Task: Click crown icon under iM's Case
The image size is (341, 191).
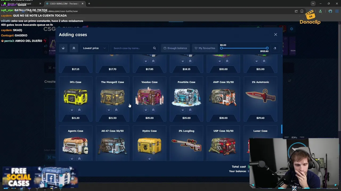Action: click(72, 110)
